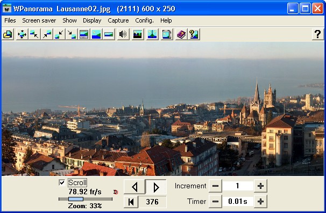The image size is (326, 213).
Task: Decrease the Timer value with minus
Action: coord(215,201)
